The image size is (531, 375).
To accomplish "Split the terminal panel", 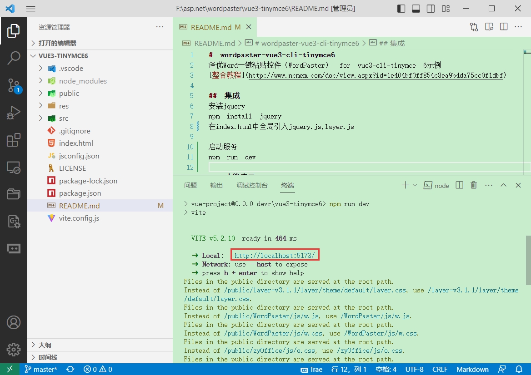I will (460, 185).
